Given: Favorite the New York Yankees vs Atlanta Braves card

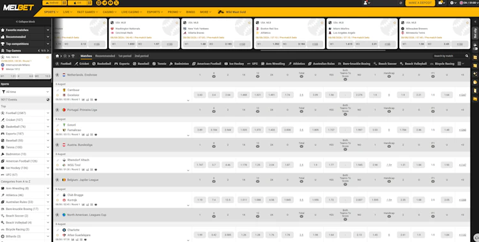Looking at the screenshot, I should 250,22.
